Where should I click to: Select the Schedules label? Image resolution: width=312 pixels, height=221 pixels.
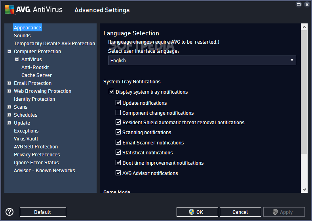[x=26, y=115]
